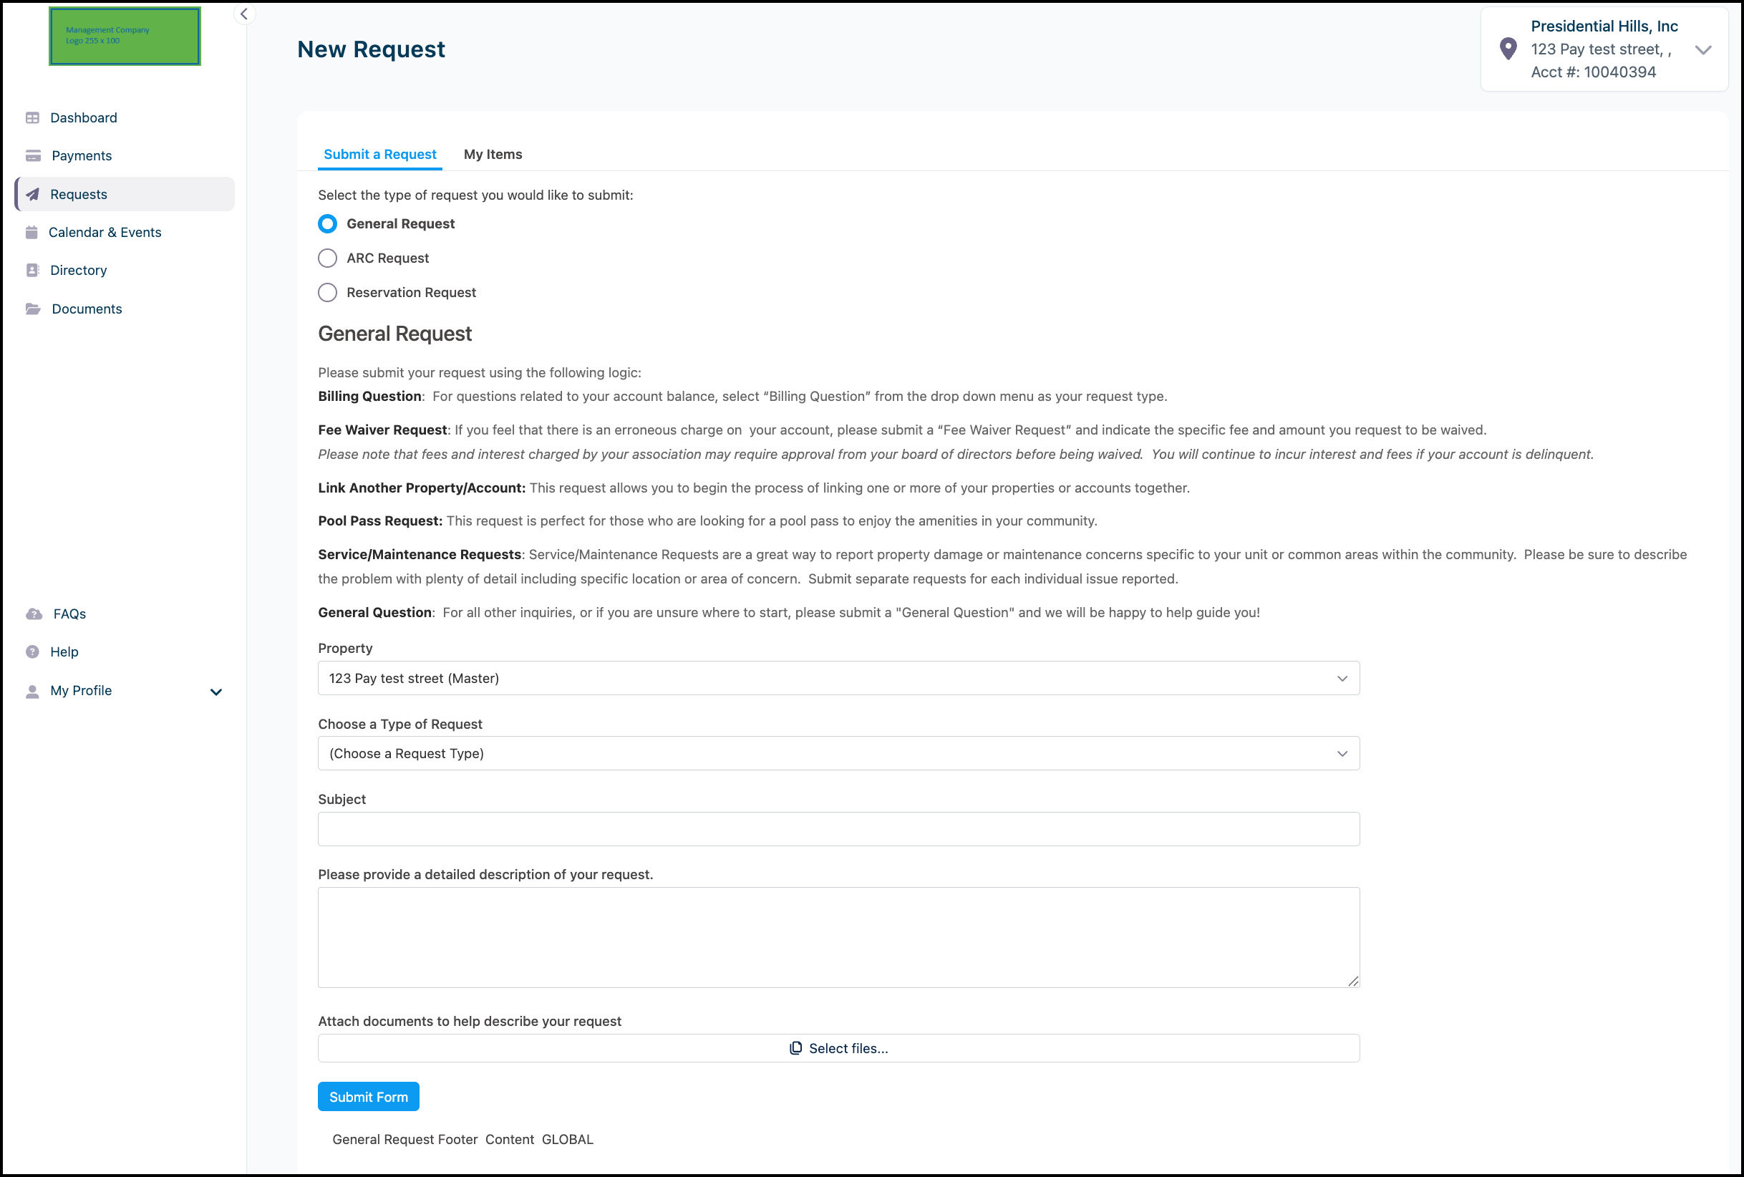Open the Property dropdown
Viewport: 1744px width, 1177px height.
[x=838, y=678]
